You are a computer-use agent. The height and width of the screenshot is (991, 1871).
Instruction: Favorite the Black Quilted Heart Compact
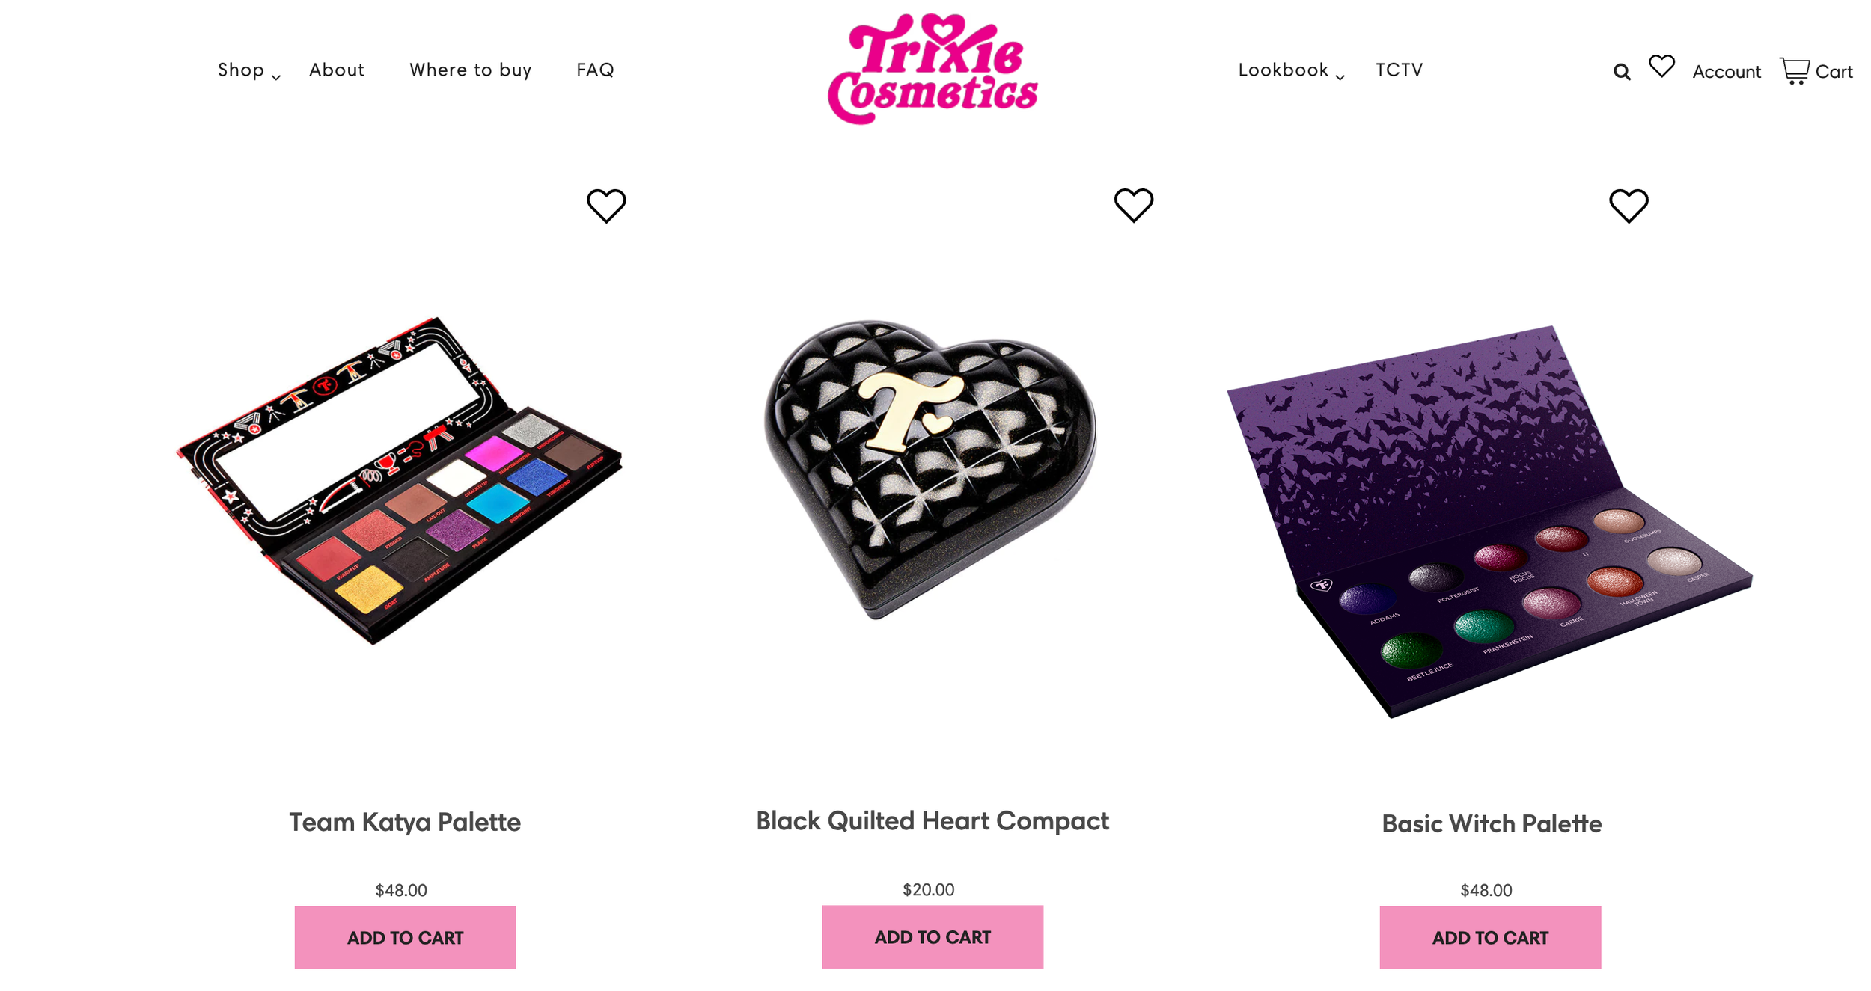point(1133,205)
